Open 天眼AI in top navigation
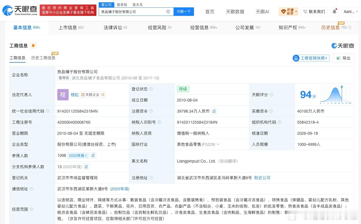This screenshot has height=224, width=361. [x=263, y=12]
